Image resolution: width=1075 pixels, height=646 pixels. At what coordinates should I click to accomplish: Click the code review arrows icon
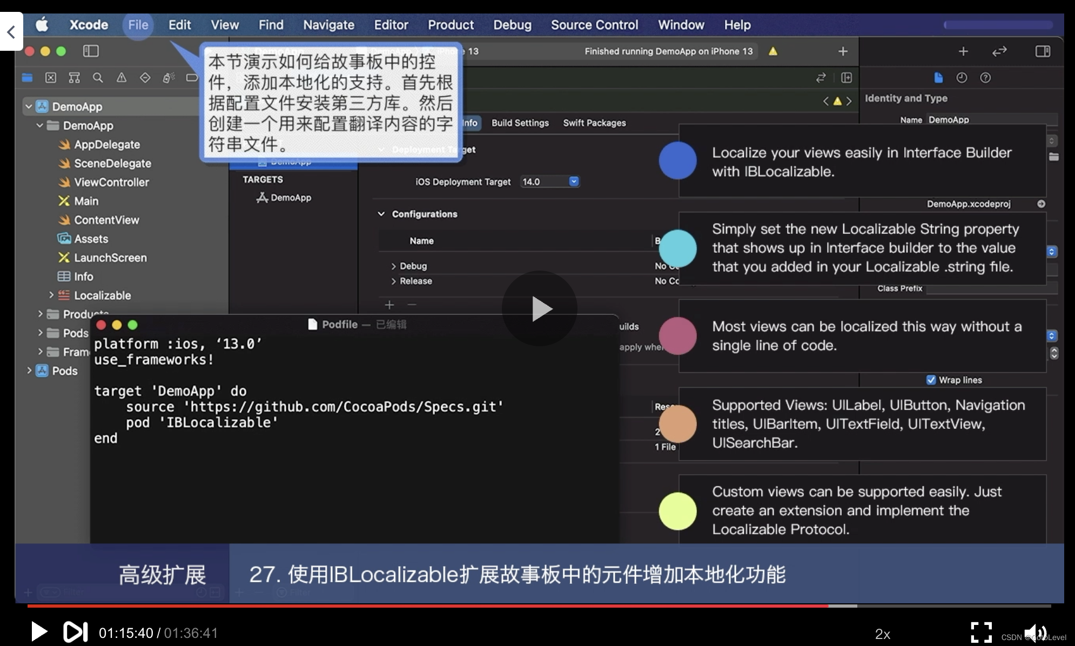pyautogui.click(x=999, y=51)
